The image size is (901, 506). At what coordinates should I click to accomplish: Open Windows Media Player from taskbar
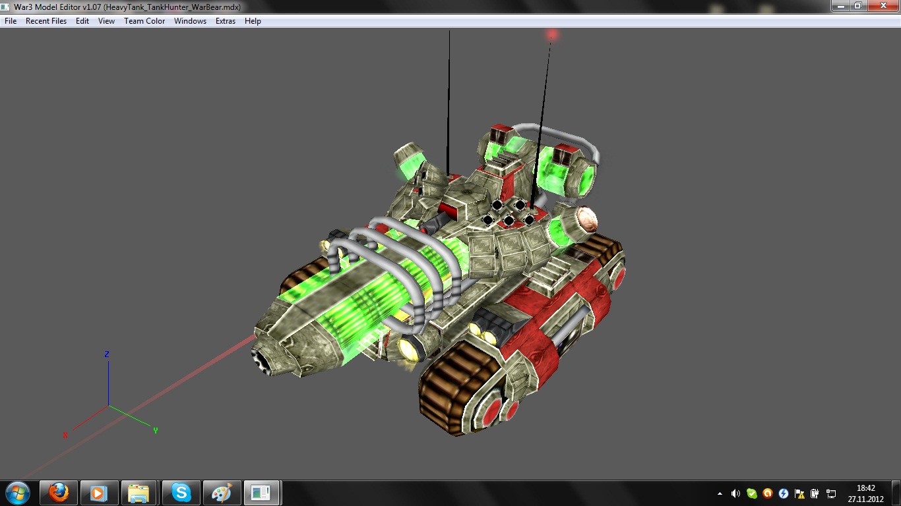pos(99,492)
